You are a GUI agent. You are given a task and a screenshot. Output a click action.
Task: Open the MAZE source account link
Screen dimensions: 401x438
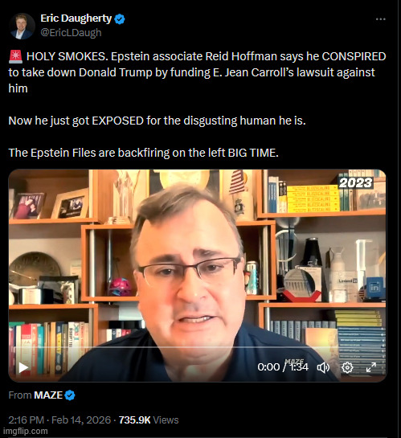pyautogui.click(x=48, y=395)
